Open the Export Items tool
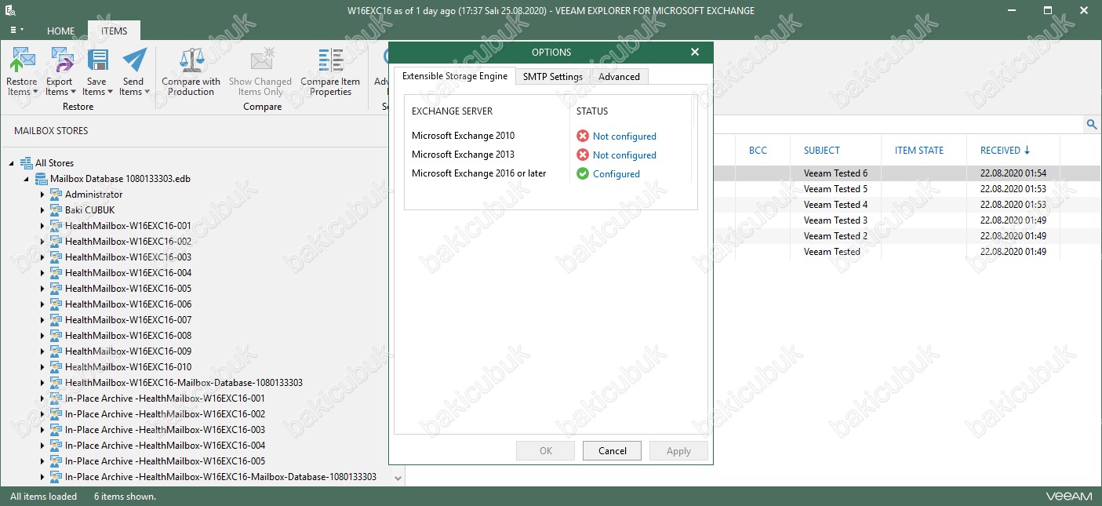This screenshot has height=506, width=1102. click(59, 71)
